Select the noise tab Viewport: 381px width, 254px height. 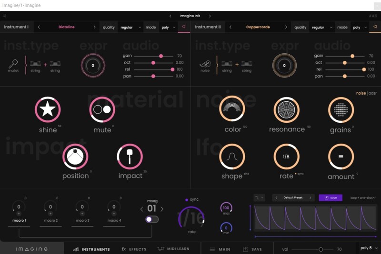click(361, 93)
